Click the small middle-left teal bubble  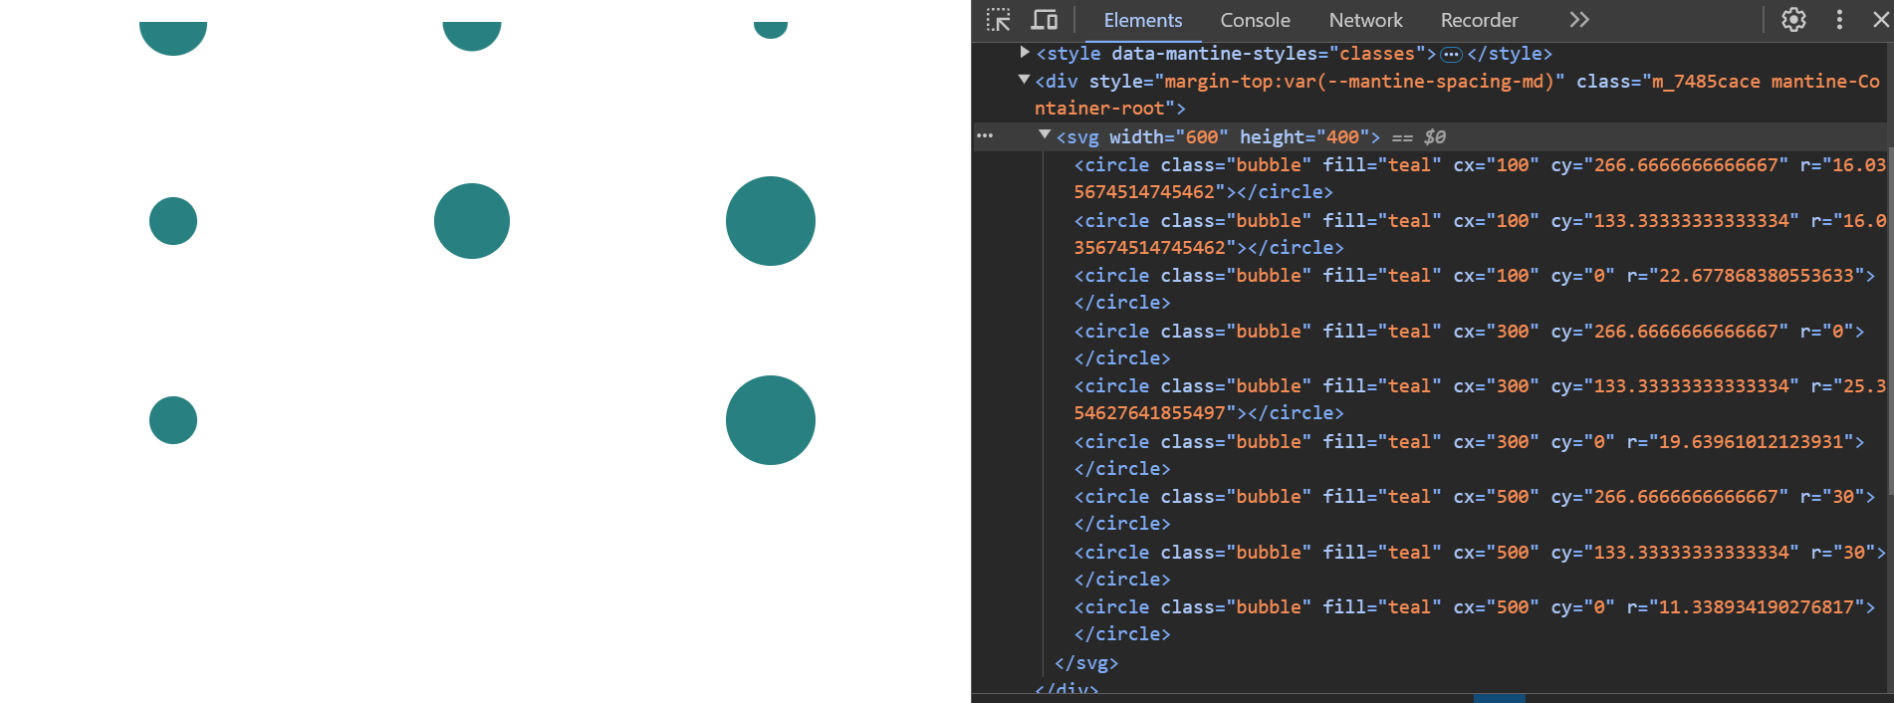click(x=173, y=221)
